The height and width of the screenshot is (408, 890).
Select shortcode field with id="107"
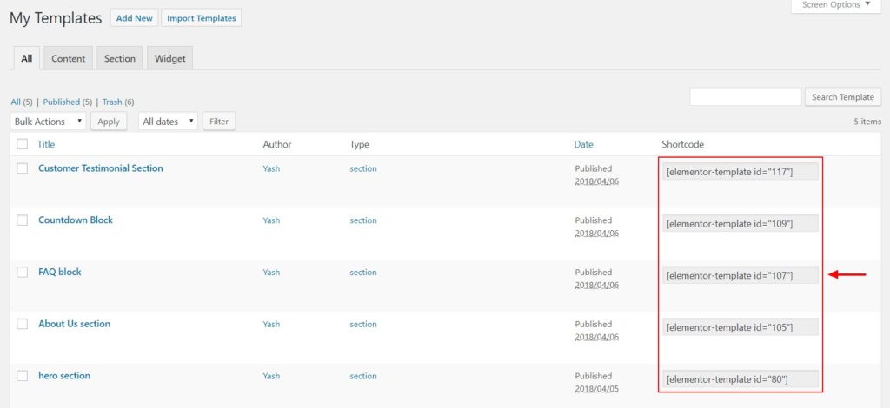click(741, 275)
